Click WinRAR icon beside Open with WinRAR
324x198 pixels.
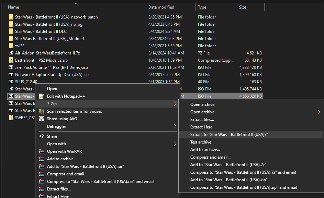coord(41,151)
